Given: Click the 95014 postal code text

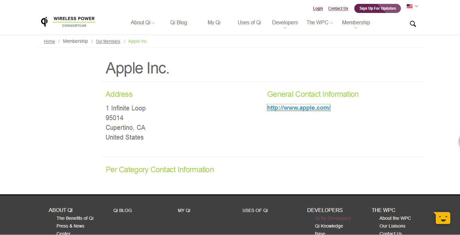Looking at the screenshot, I should point(114,118).
